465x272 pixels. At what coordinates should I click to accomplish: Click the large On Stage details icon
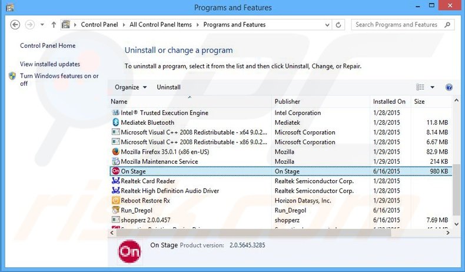[129, 251]
